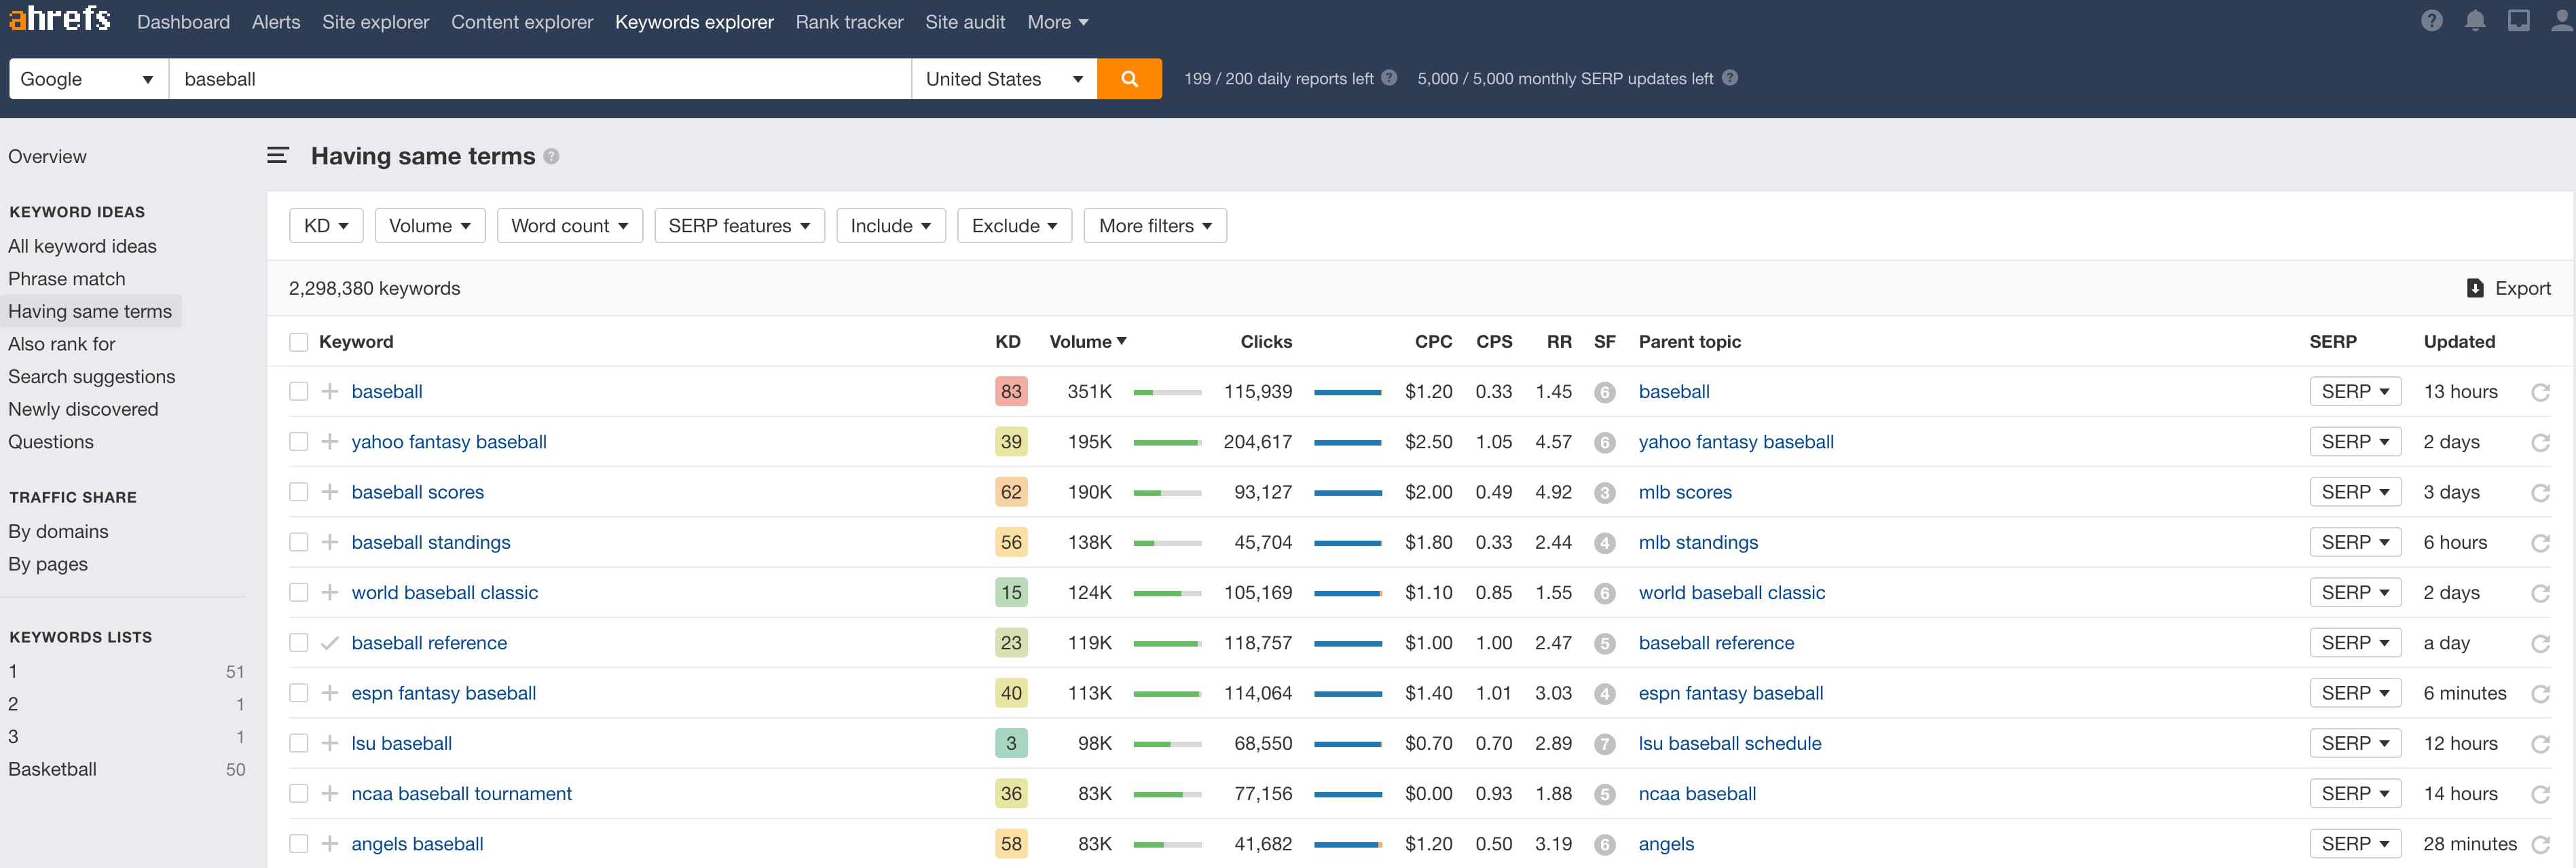Refresh SERP for yahoo fantasy baseball row
The height and width of the screenshot is (868, 2576).
tap(2540, 442)
